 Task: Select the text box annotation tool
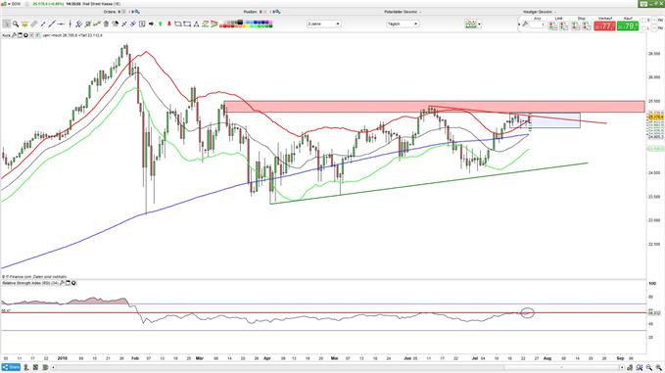(x=142, y=24)
